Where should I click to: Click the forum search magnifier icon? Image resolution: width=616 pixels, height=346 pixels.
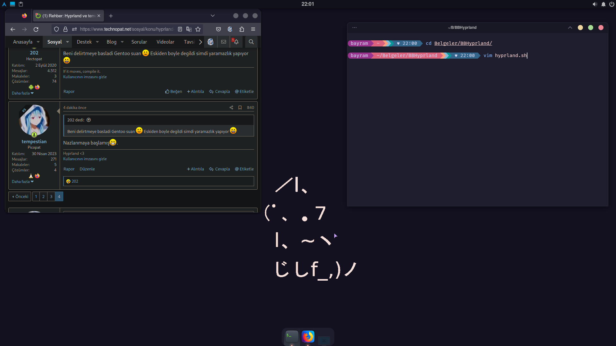coord(251,42)
